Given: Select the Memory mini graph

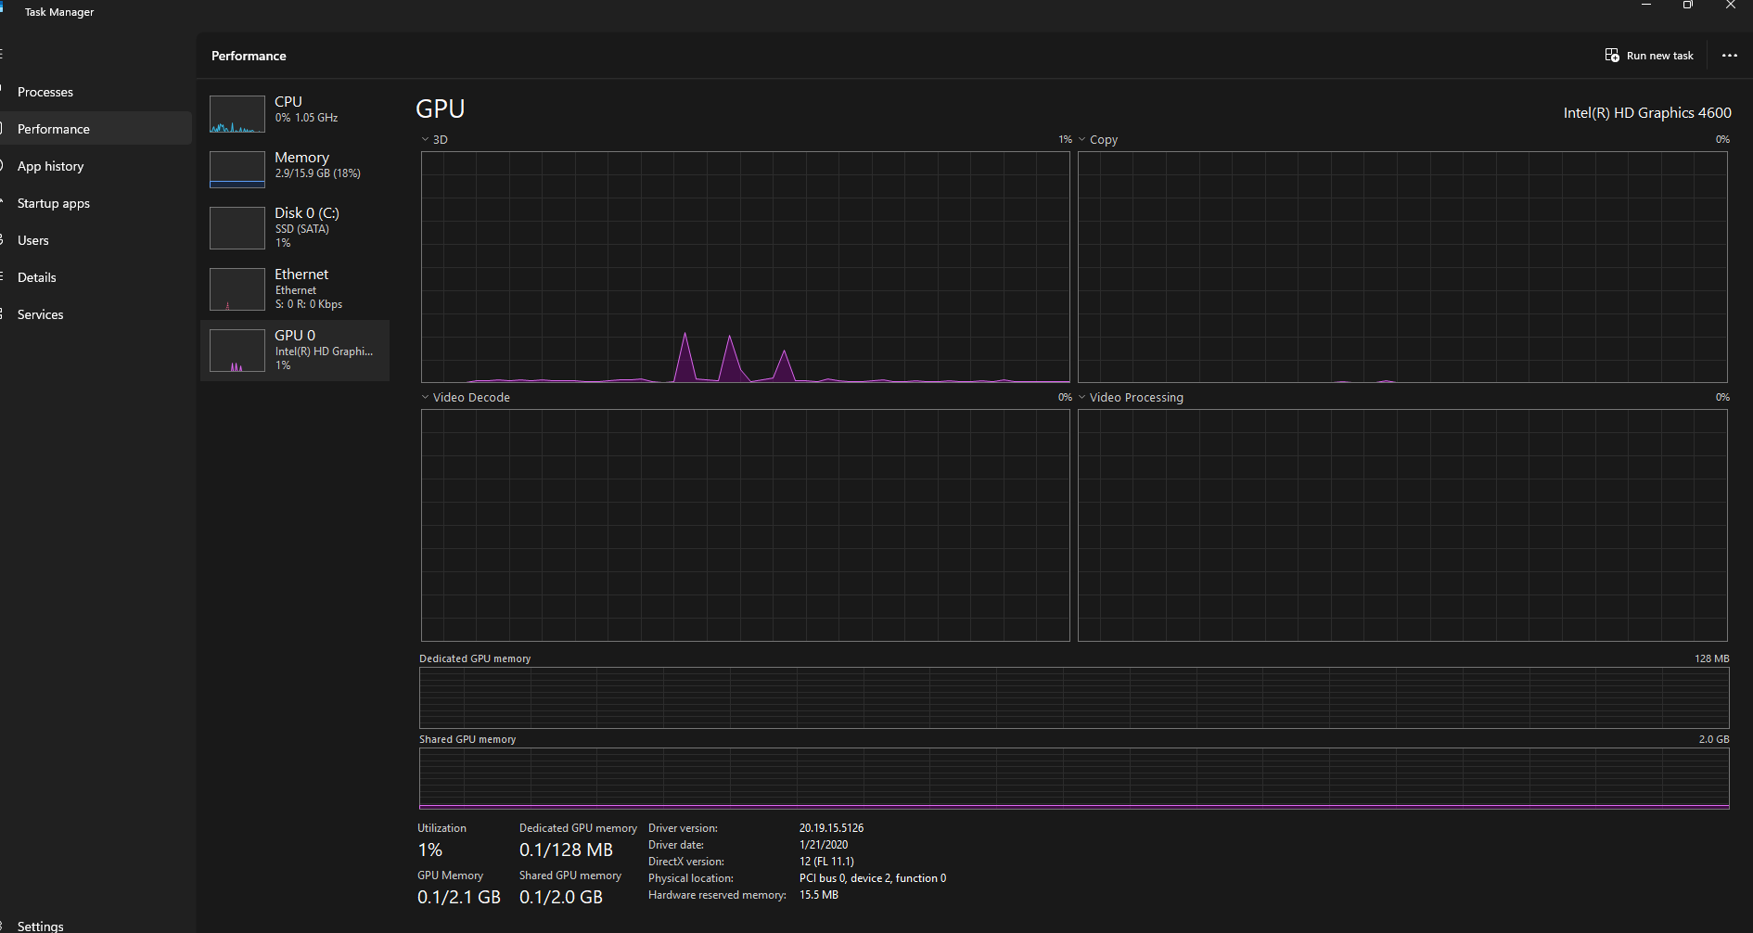Looking at the screenshot, I should [x=237, y=170].
